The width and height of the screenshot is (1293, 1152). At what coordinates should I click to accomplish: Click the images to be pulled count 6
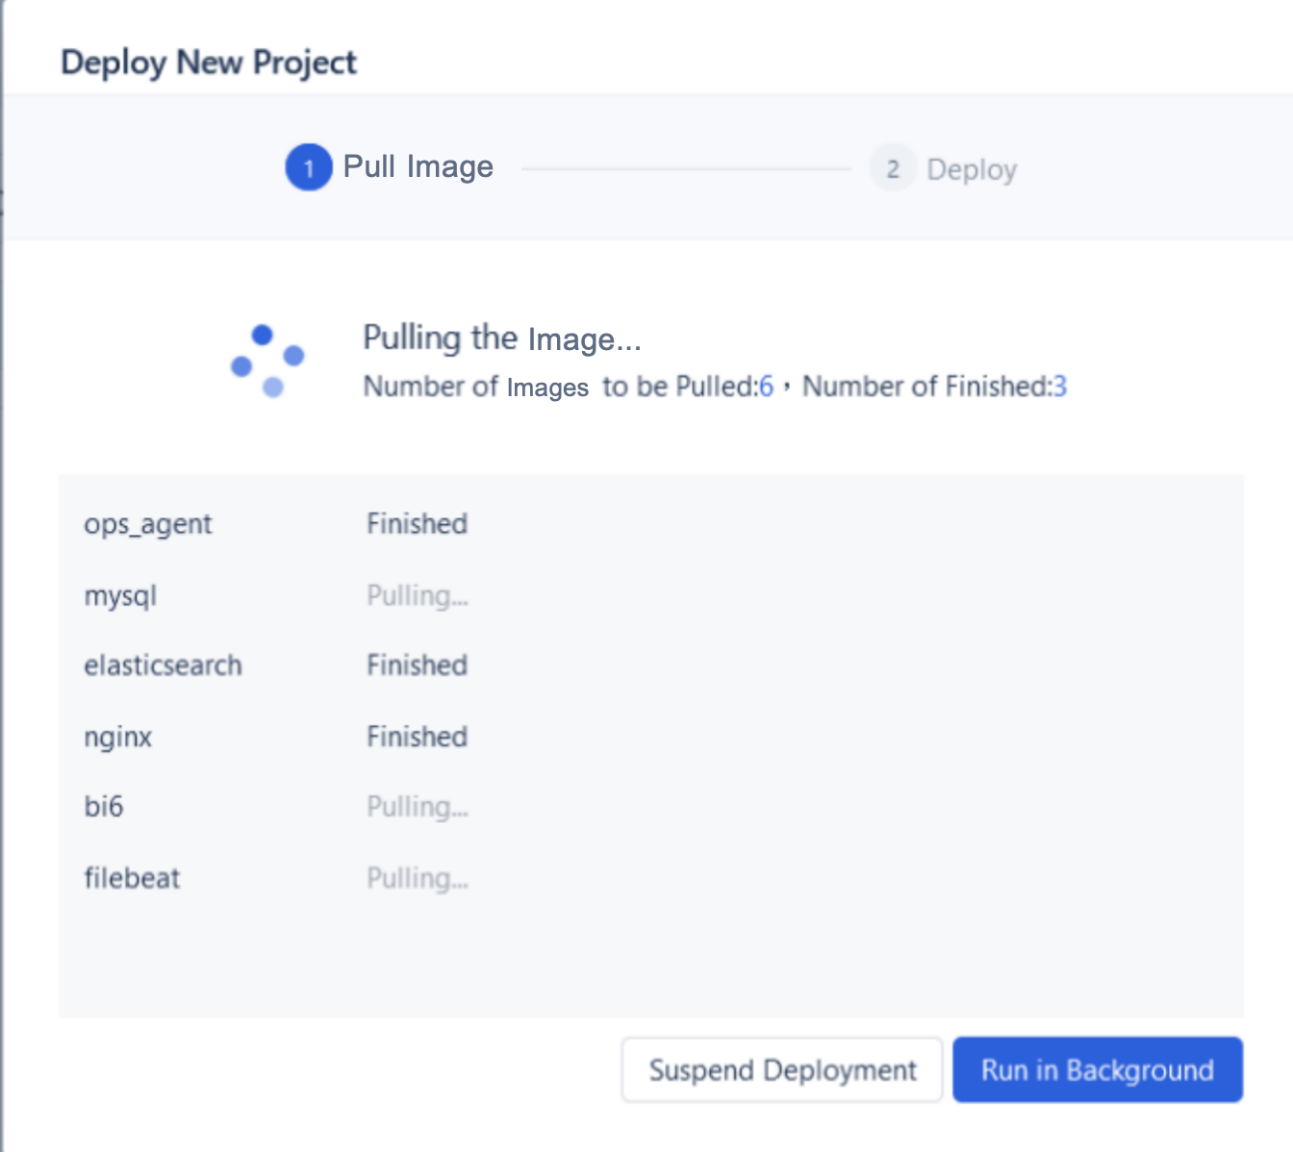(766, 387)
